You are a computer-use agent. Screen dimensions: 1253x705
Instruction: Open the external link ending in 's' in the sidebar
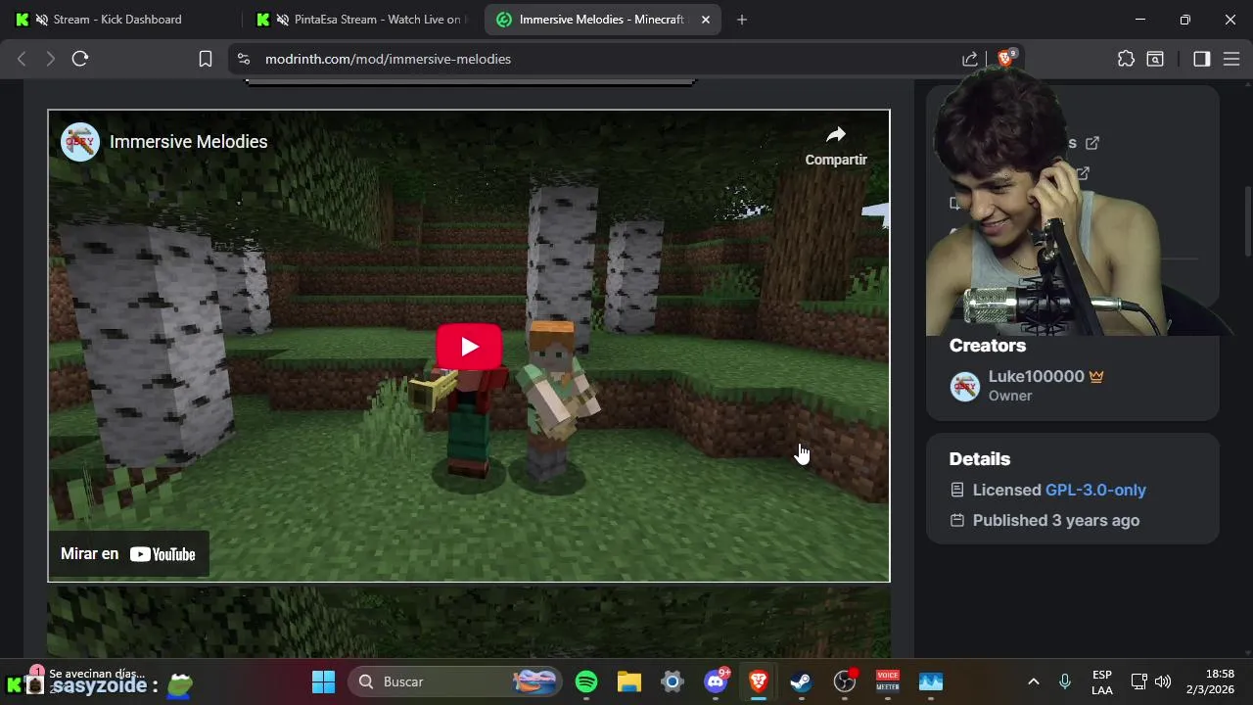tap(1092, 143)
